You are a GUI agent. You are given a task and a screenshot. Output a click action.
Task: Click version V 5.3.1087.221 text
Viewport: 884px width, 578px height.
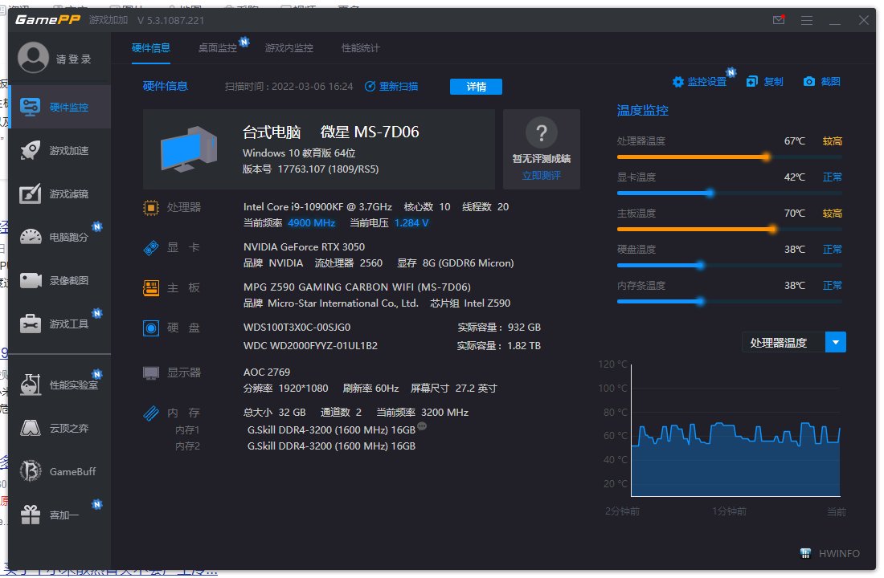click(x=171, y=20)
